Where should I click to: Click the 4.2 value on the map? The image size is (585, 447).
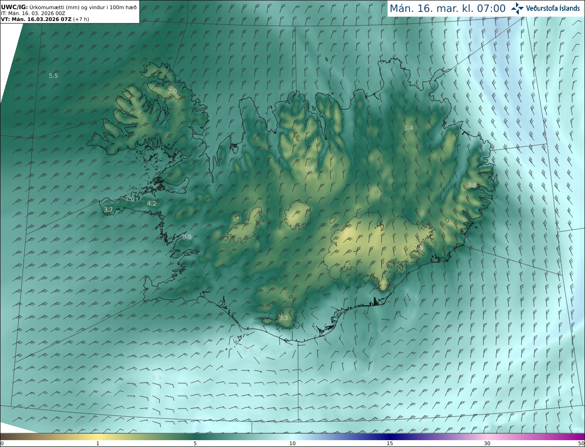click(152, 204)
